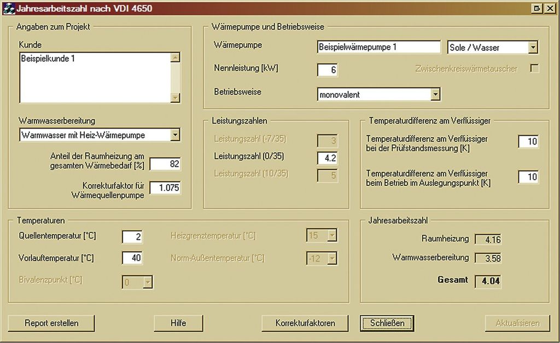The width and height of the screenshot is (560, 343).
Task: Click the Leistungszahl (-7/35) field
Action: (x=327, y=141)
